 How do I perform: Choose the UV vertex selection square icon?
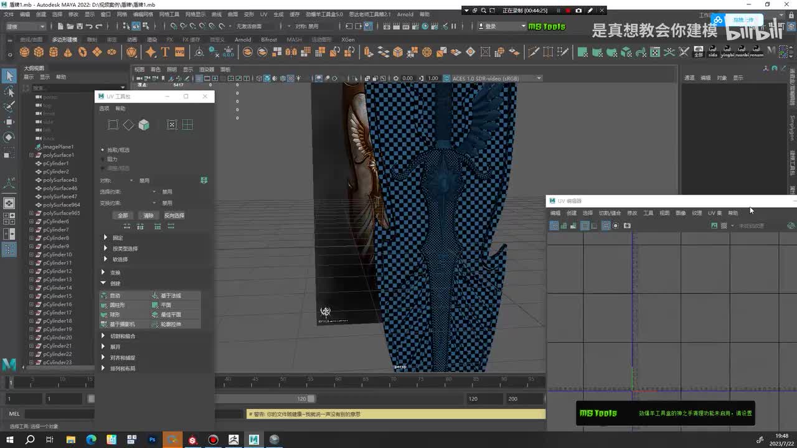[x=113, y=125]
